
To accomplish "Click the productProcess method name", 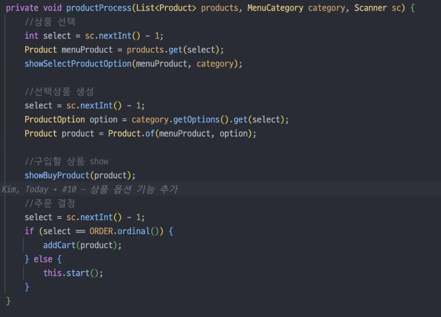I will pyautogui.click(x=99, y=8).
